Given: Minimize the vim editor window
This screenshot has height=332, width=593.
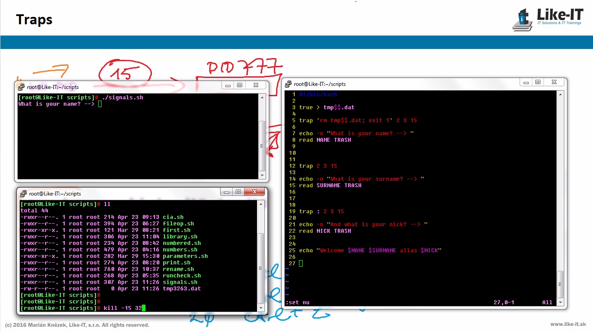Looking at the screenshot, I should point(526,82).
